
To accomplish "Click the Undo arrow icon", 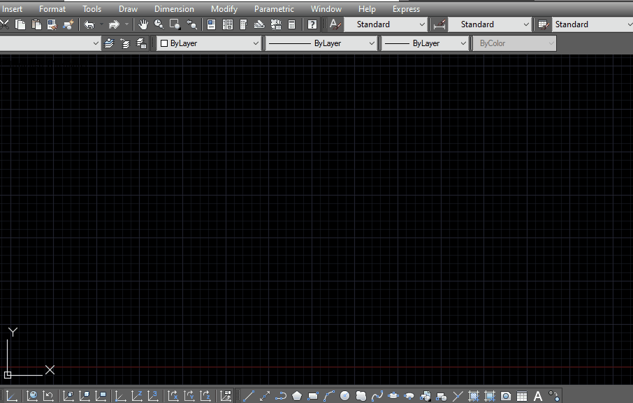I will coord(89,24).
